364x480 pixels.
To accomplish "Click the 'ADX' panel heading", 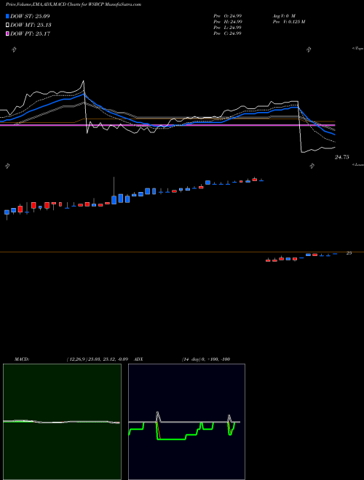I will [x=138, y=359].
